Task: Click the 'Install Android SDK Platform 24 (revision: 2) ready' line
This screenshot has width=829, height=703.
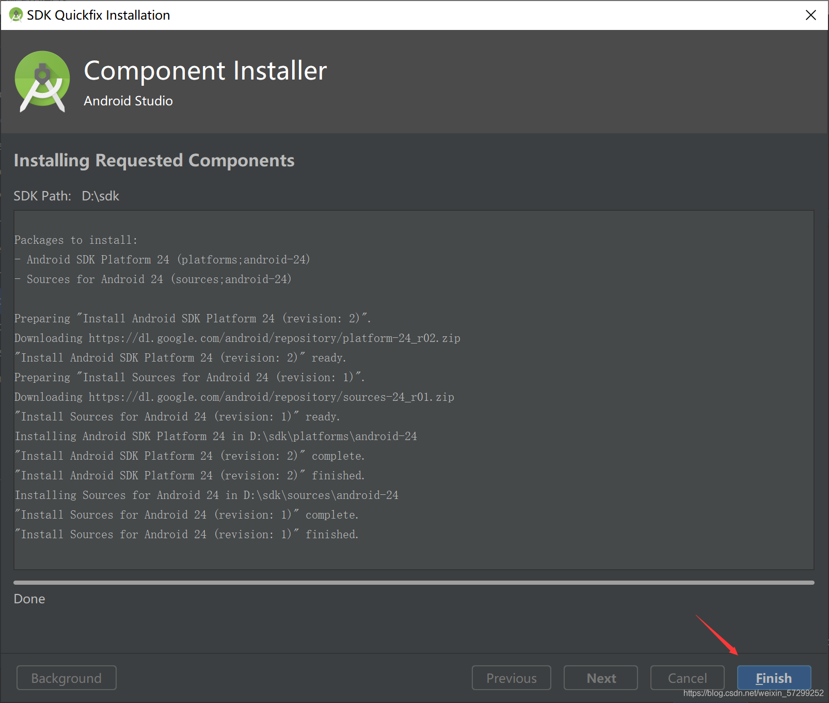Action: pyautogui.click(x=180, y=358)
